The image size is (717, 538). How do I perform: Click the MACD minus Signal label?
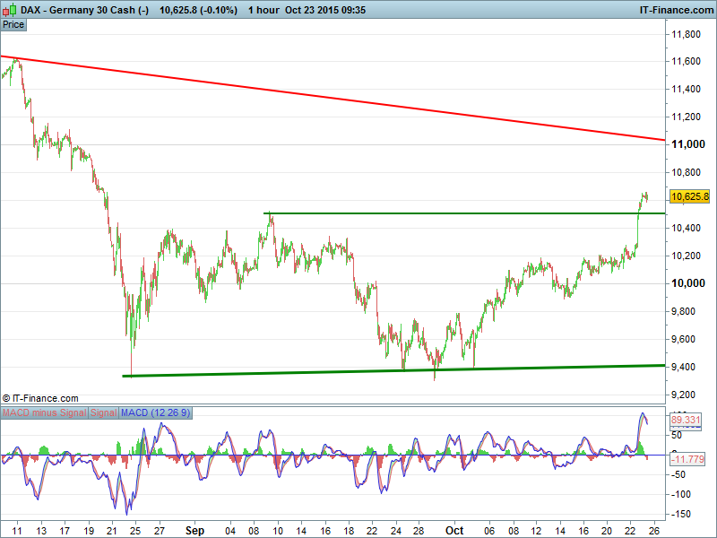point(44,412)
